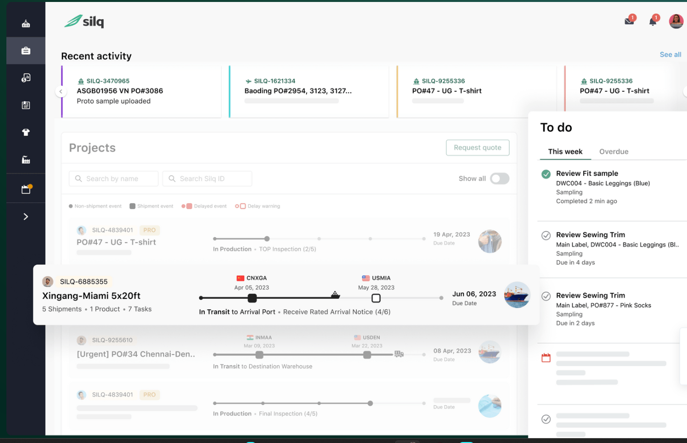This screenshot has height=443, width=687.
Task: Open Review Fit sample task title
Action: click(587, 173)
